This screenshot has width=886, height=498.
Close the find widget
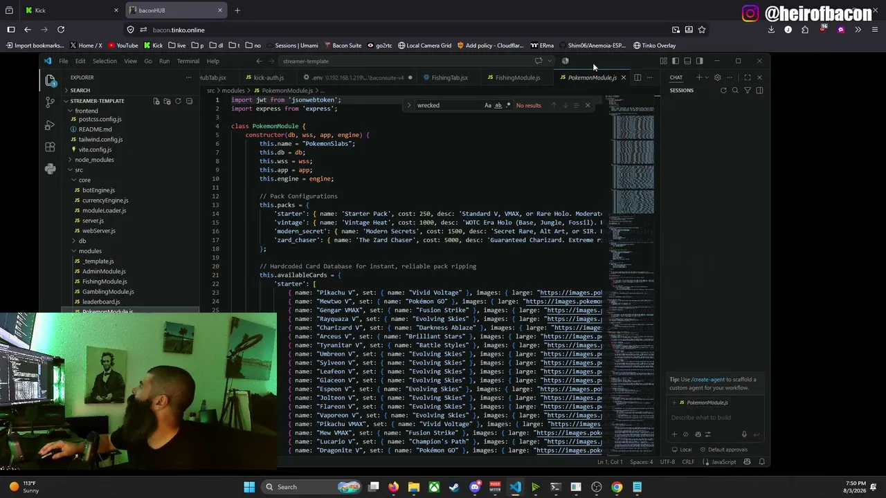coord(588,105)
